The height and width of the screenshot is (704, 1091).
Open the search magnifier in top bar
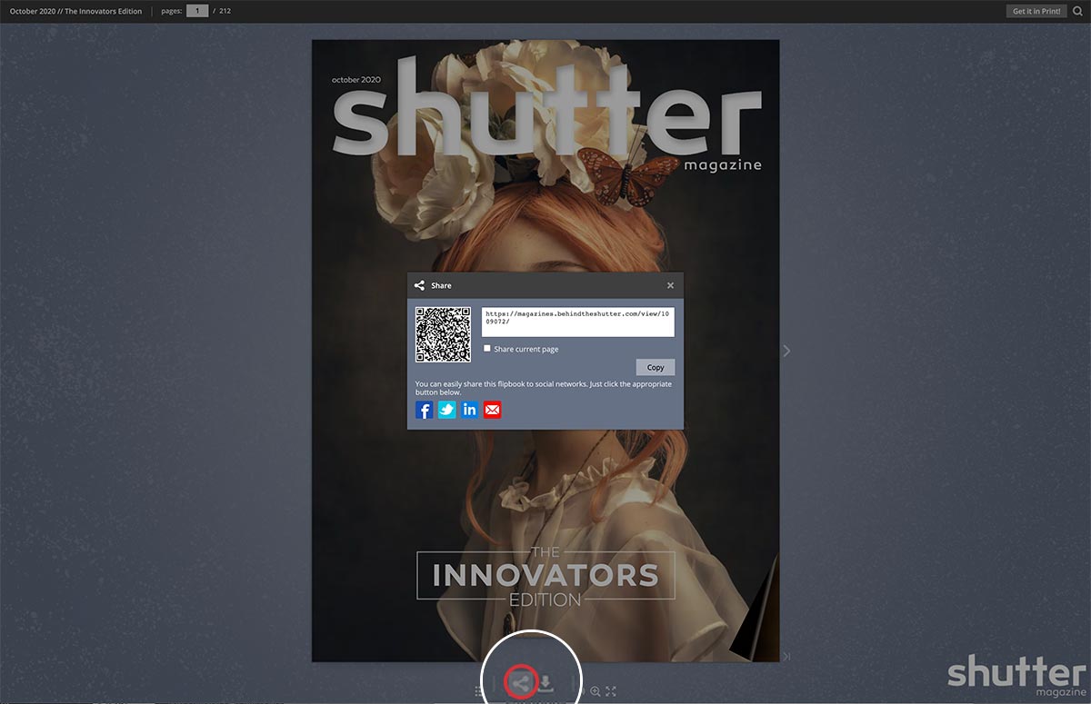pos(1077,11)
